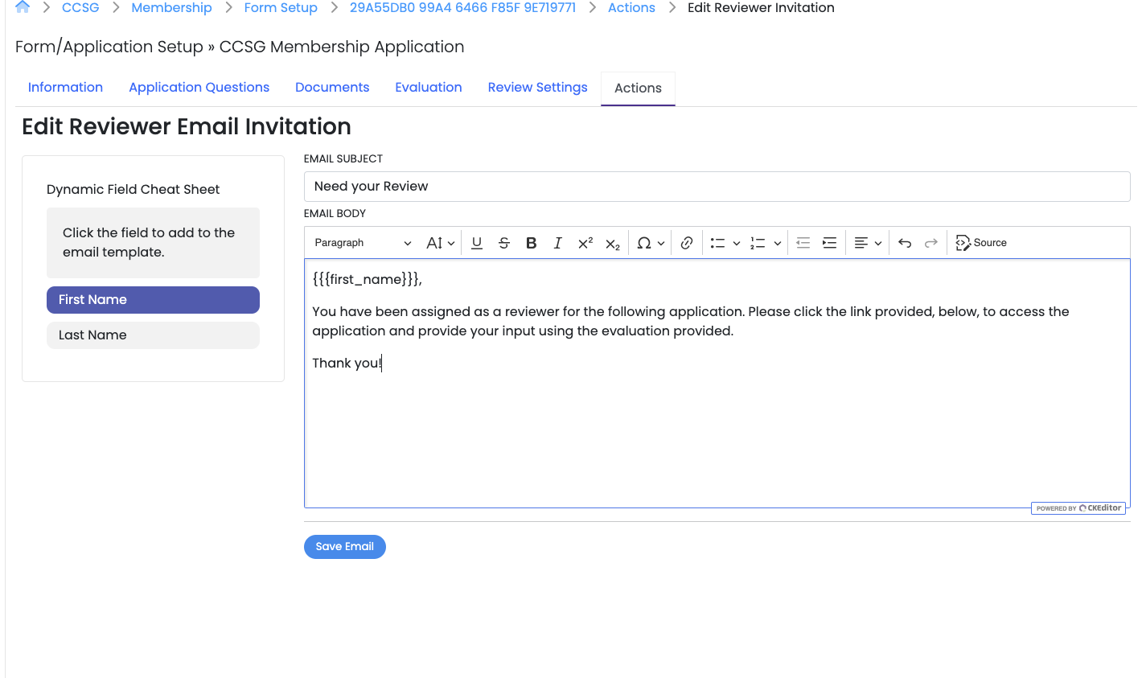Click the Email Subject input field
This screenshot has width=1142, height=678.
pyautogui.click(x=717, y=187)
